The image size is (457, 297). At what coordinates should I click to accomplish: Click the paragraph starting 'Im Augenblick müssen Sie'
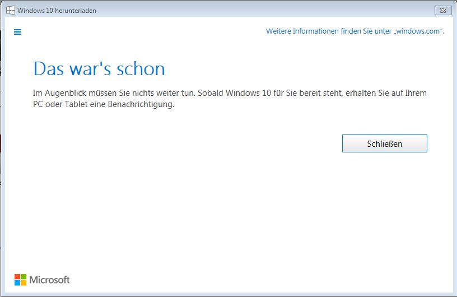pyautogui.click(x=230, y=99)
